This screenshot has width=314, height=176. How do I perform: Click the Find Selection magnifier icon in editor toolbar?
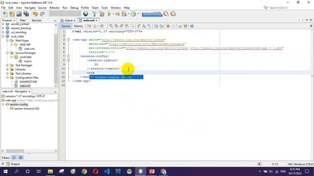point(111,26)
